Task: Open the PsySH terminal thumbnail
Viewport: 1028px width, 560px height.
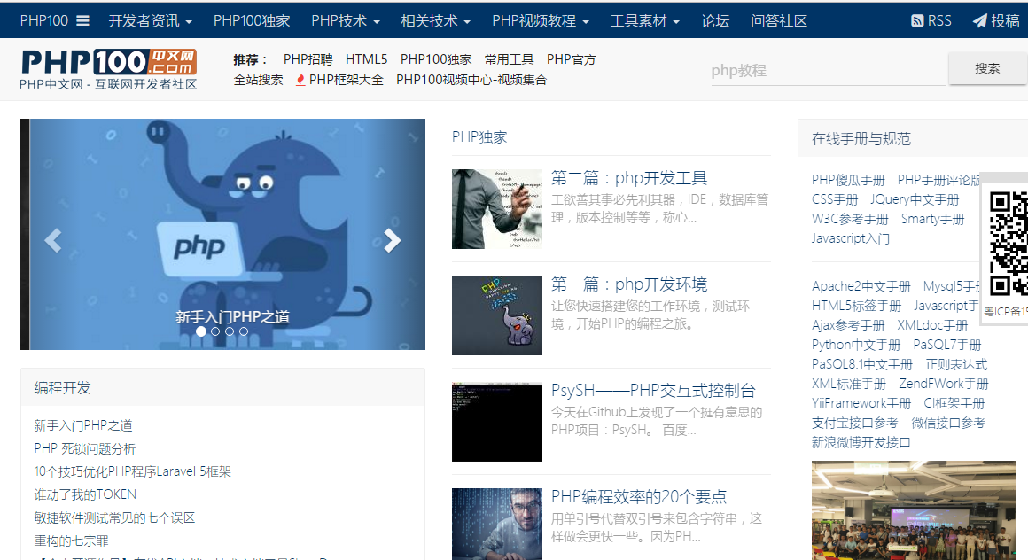Action: click(x=497, y=422)
